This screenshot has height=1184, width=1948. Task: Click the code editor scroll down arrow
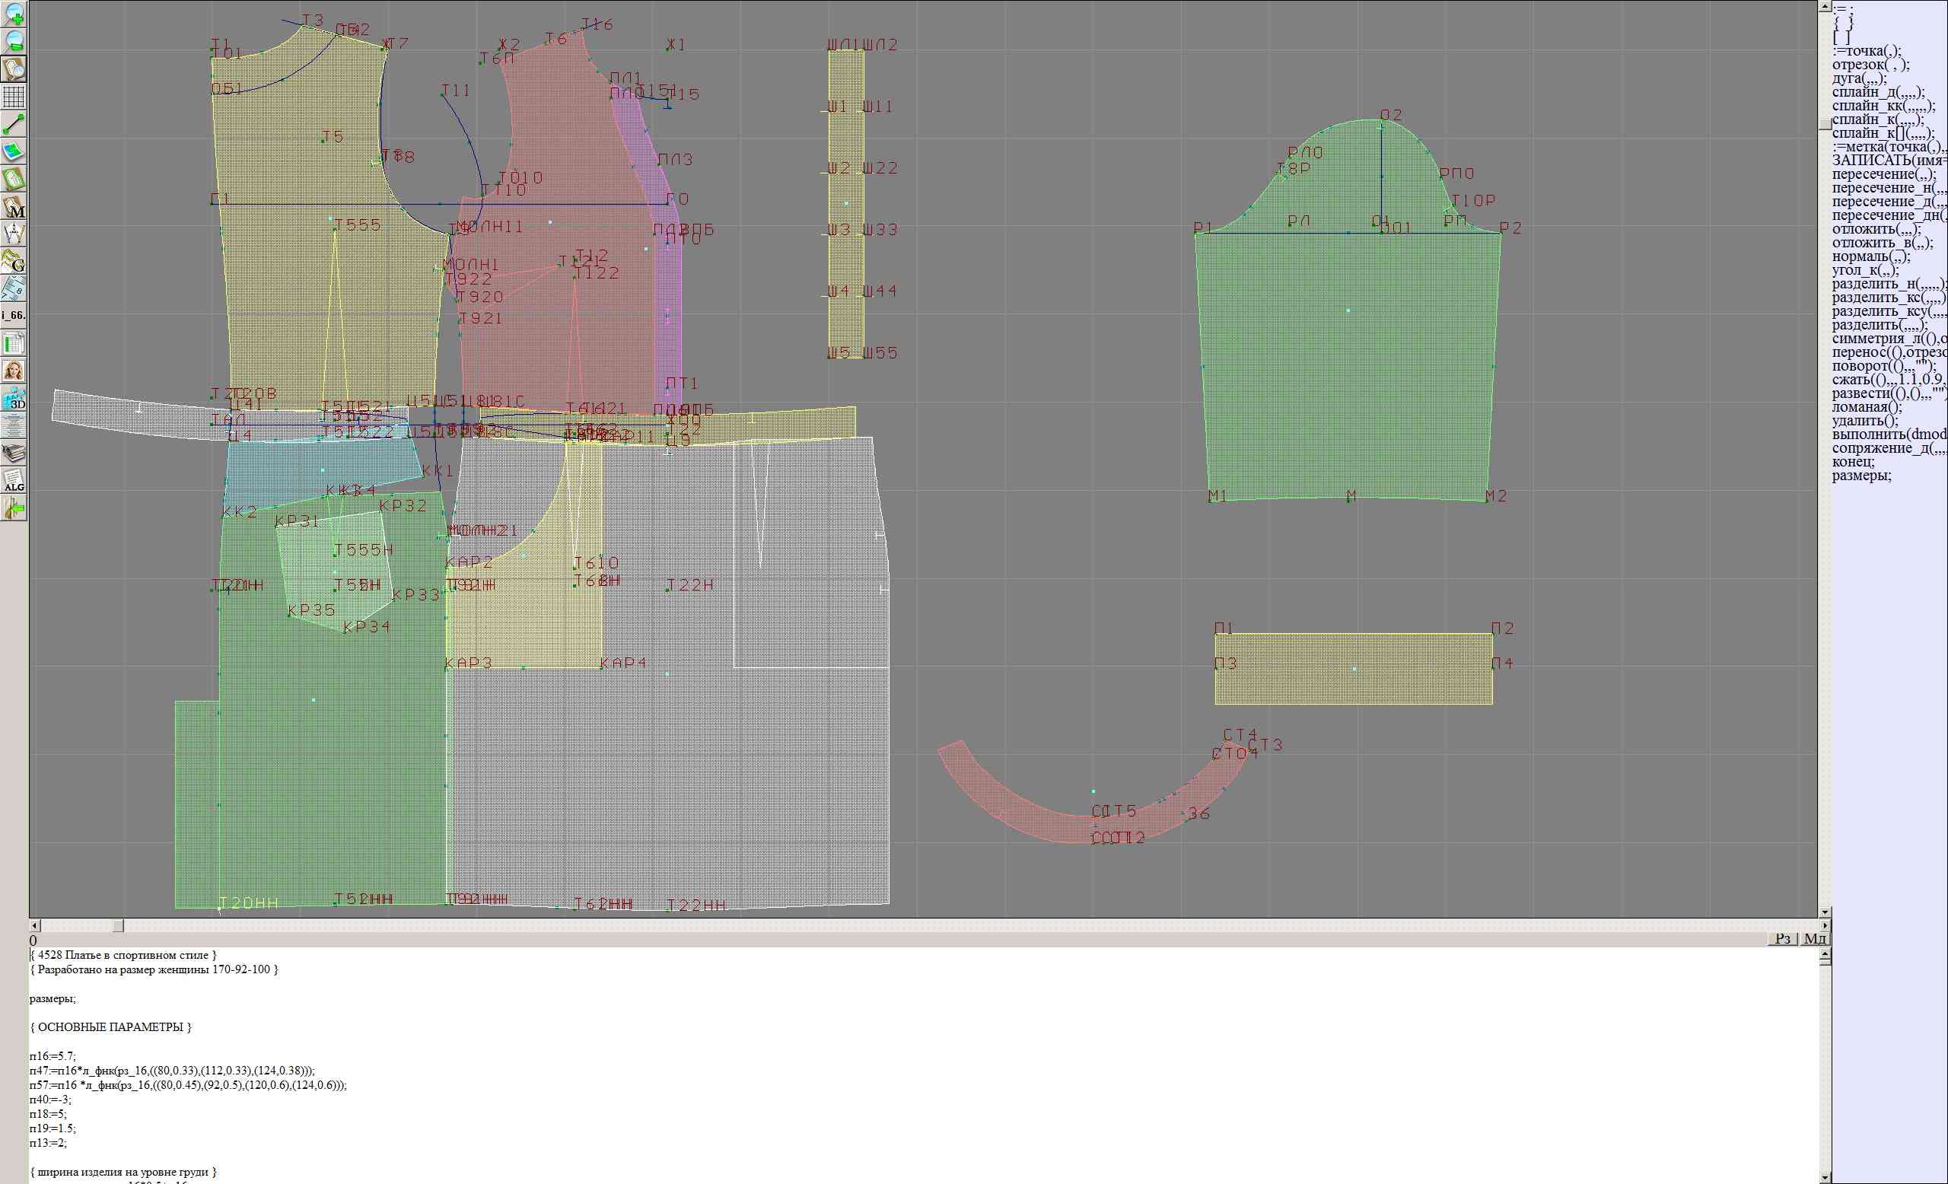coord(1825,1178)
